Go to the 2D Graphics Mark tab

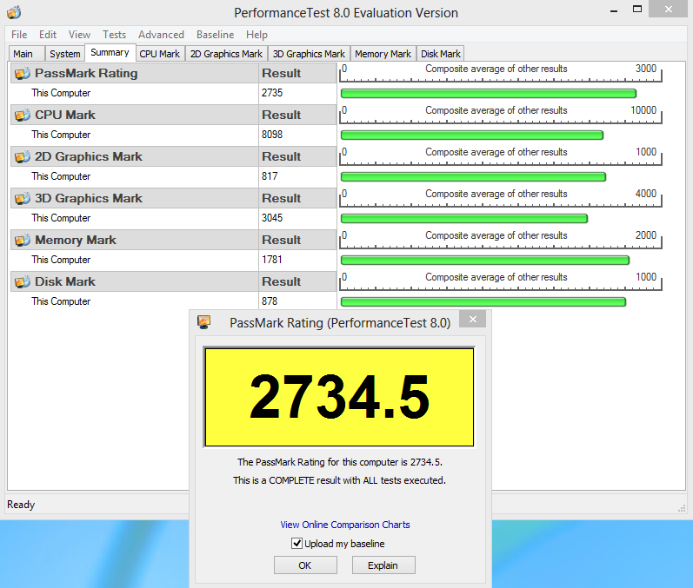[226, 54]
